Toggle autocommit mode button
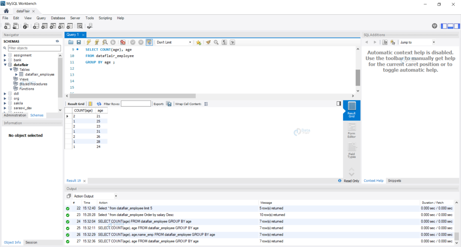Image resolution: width=461 pixels, height=247 pixels. [149, 42]
